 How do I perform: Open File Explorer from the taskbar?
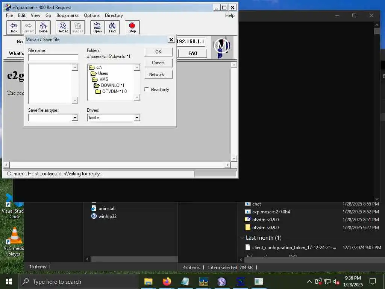point(148,281)
